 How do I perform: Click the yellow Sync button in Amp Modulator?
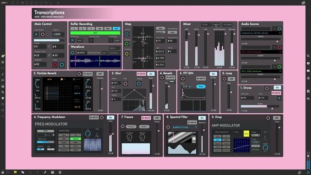[246, 134]
